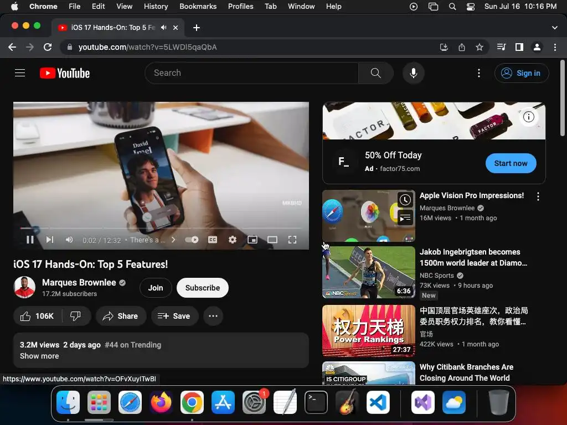The width and height of the screenshot is (567, 425).
Task: Open the NBC Sports channel link
Action: coord(436,276)
